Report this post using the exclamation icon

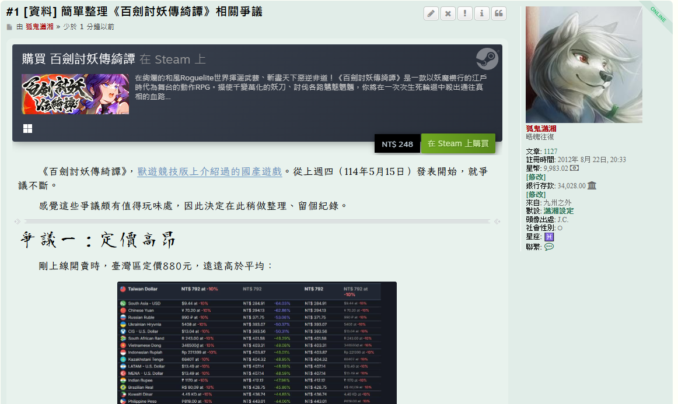tap(465, 14)
